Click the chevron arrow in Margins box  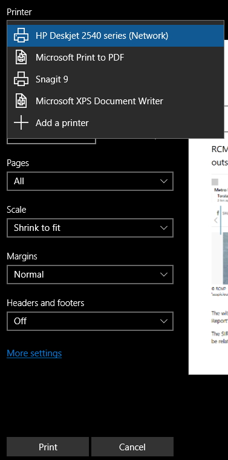[164, 275]
